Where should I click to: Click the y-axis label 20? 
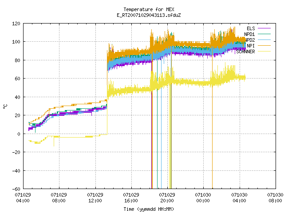click(17, 115)
